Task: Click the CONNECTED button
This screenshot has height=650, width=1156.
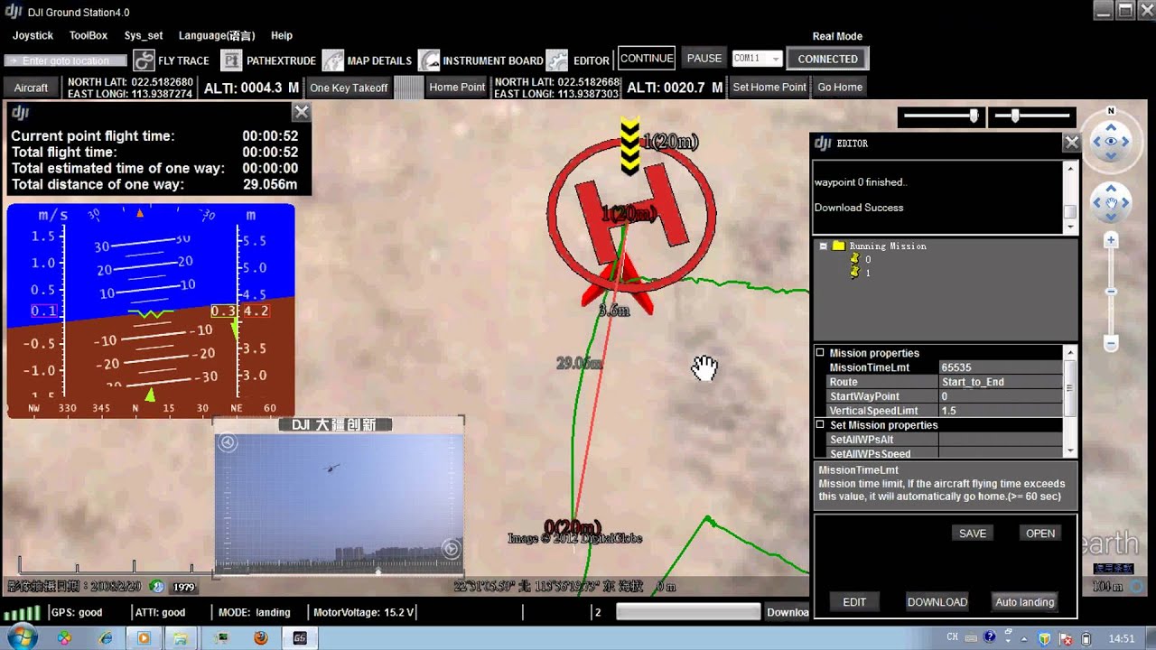Action: coord(827,59)
